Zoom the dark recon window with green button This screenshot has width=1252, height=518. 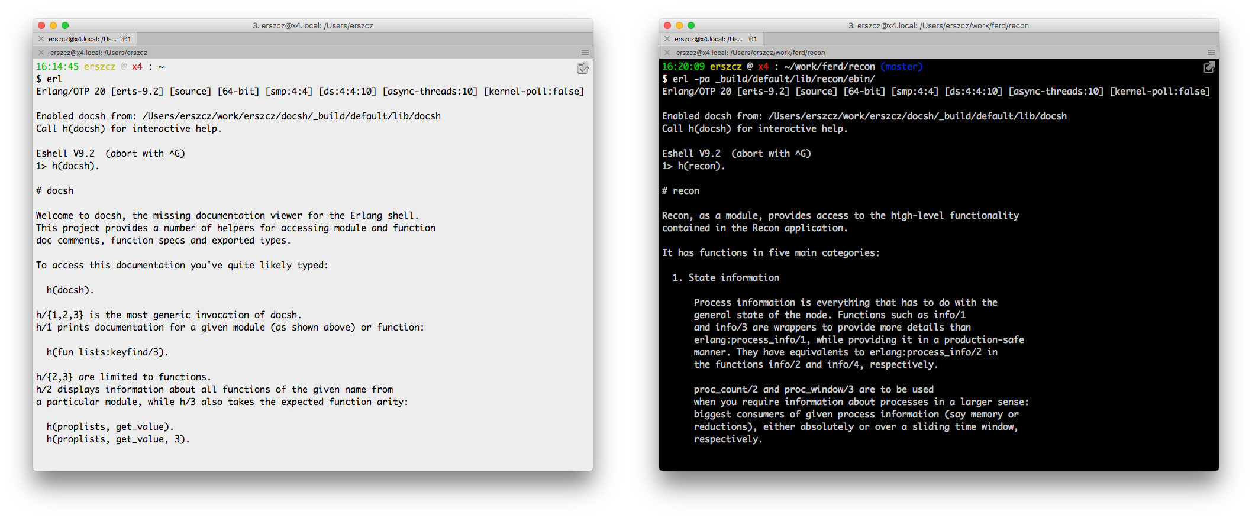pyautogui.click(x=691, y=25)
